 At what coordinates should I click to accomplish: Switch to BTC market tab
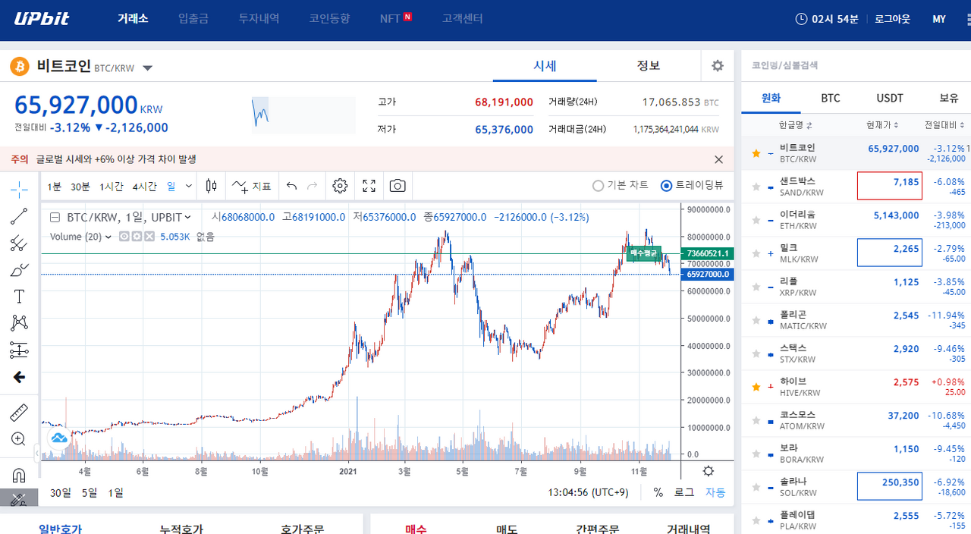[831, 98]
